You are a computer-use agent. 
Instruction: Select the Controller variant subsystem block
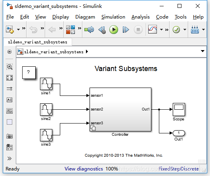pos(120,109)
